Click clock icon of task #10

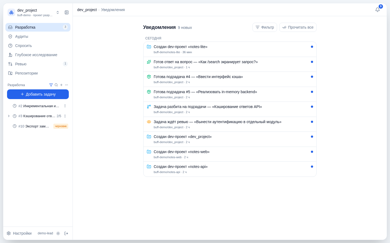coord(15,126)
